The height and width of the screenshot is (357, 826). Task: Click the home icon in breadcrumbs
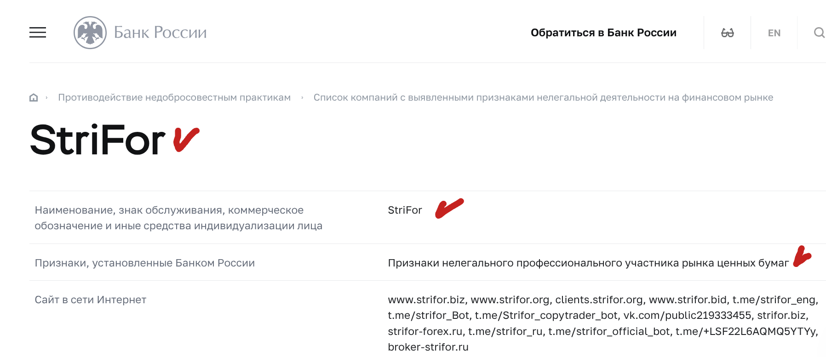[x=34, y=97]
